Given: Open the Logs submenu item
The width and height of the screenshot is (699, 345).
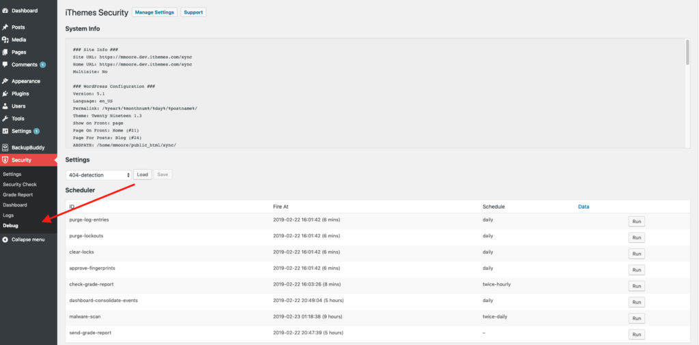Looking at the screenshot, I should pos(8,215).
